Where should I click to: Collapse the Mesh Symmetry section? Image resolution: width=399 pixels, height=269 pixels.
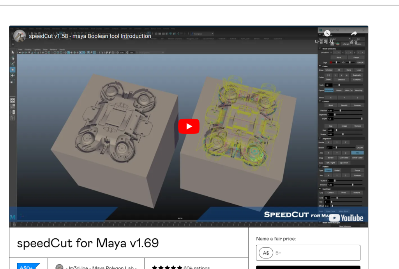[320, 49]
